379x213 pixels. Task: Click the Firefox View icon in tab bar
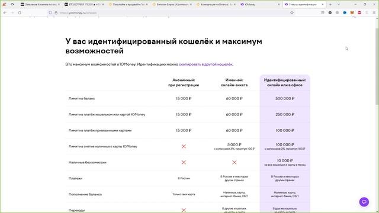[x=4, y=4]
